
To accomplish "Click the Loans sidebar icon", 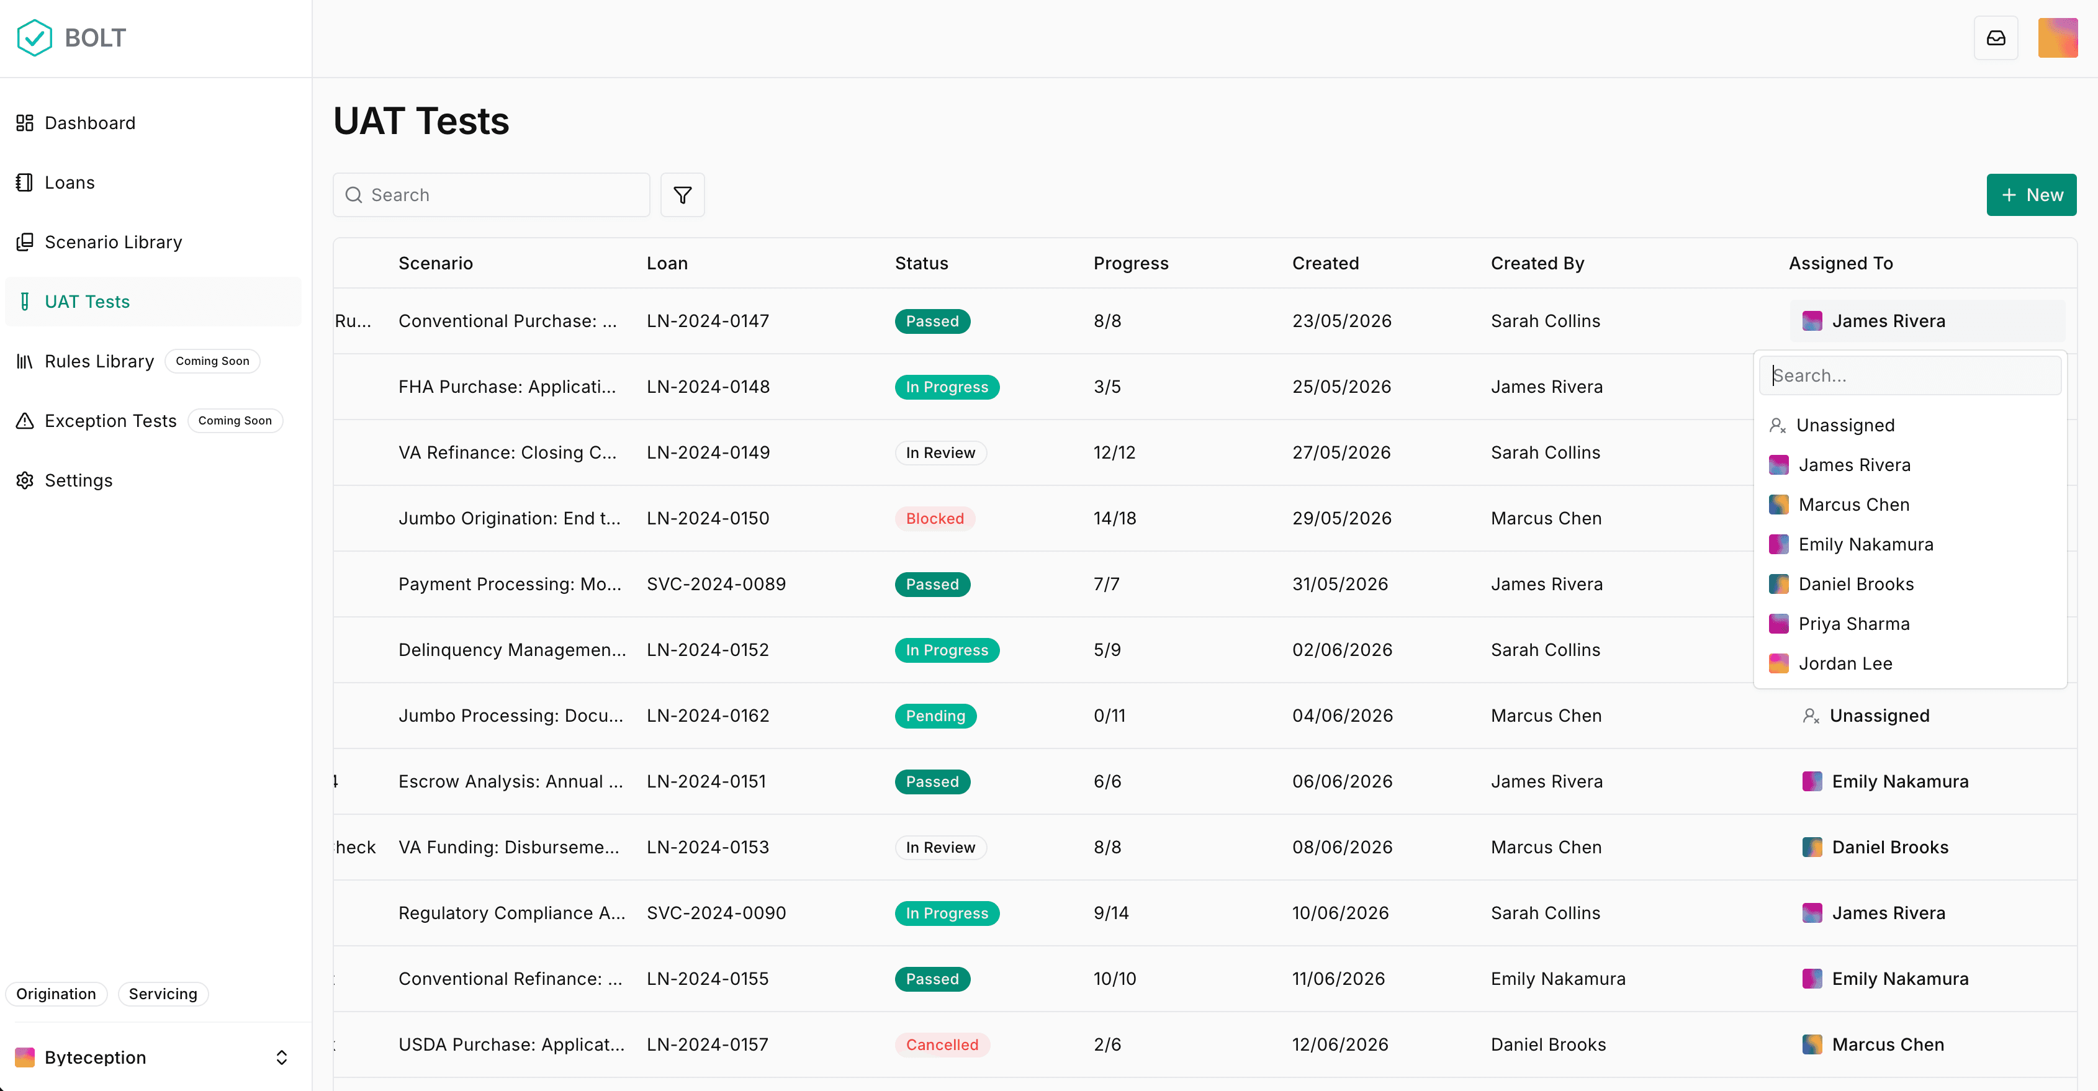I will point(25,182).
